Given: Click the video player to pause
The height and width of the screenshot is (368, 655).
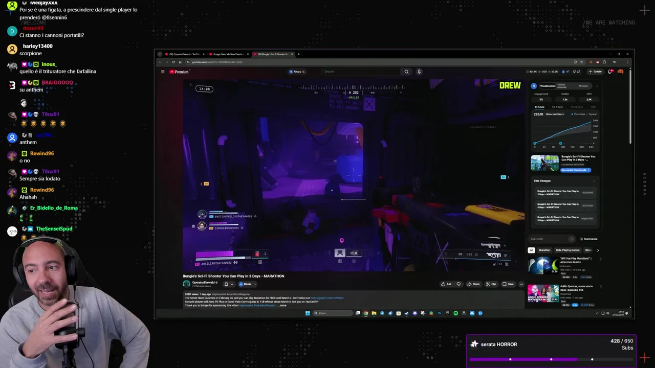Looking at the screenshot, I should (353, 175).
